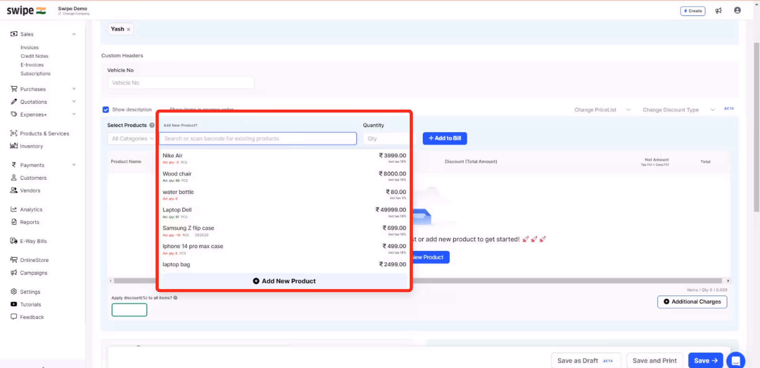
Task: Click the Quotations pen icon
Action: [x=14, y=101]
